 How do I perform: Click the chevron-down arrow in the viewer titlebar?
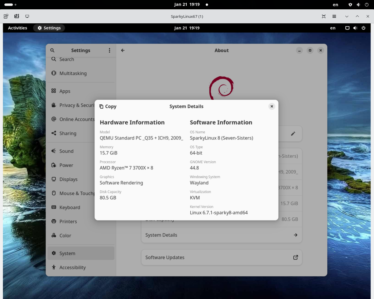pyautogui.click(x=346, y=16)
